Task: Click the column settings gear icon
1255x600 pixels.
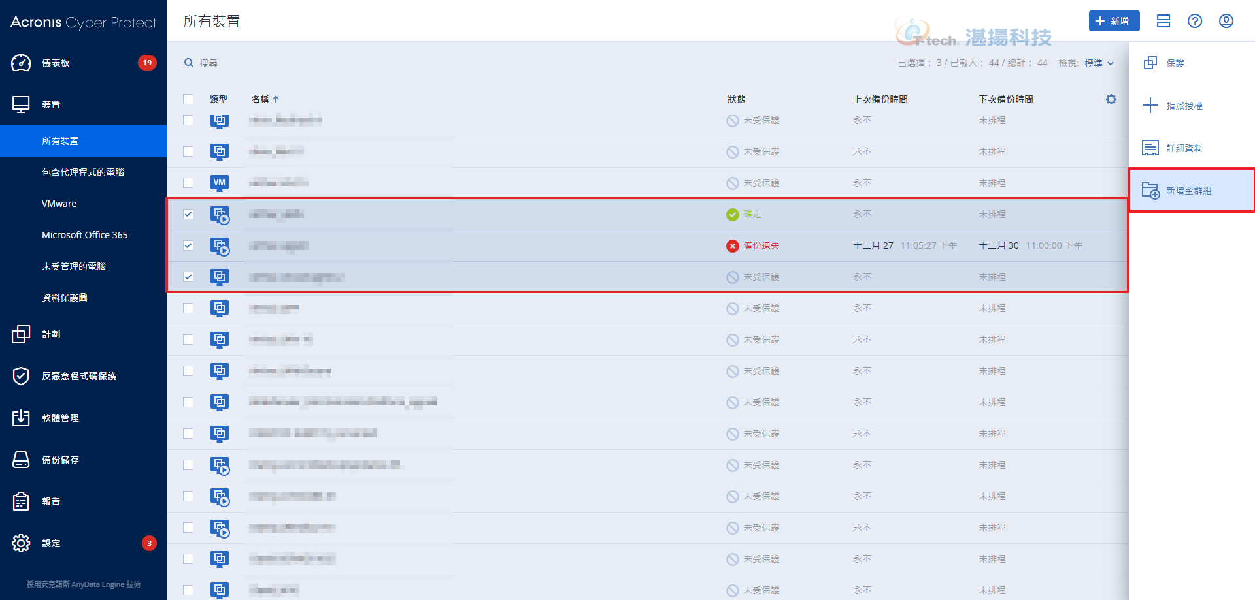Action: (1111, 99)
